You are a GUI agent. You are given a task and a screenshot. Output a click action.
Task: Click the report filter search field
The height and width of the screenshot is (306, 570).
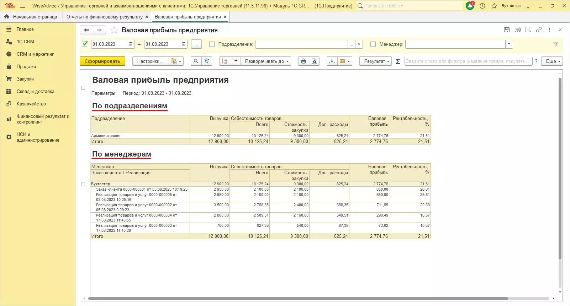point(468,61)
